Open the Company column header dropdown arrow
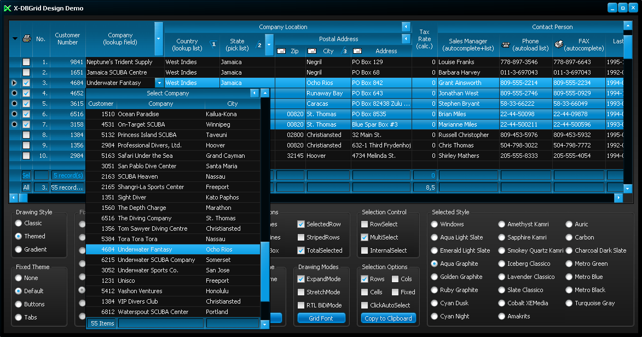 (159, 39)
